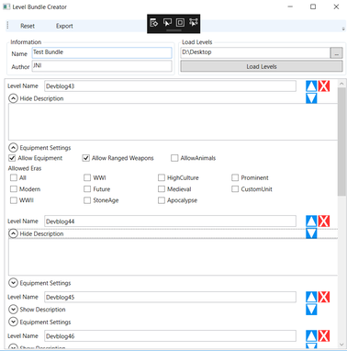Click the toolbar drag grip handle

tap(8, 26)
